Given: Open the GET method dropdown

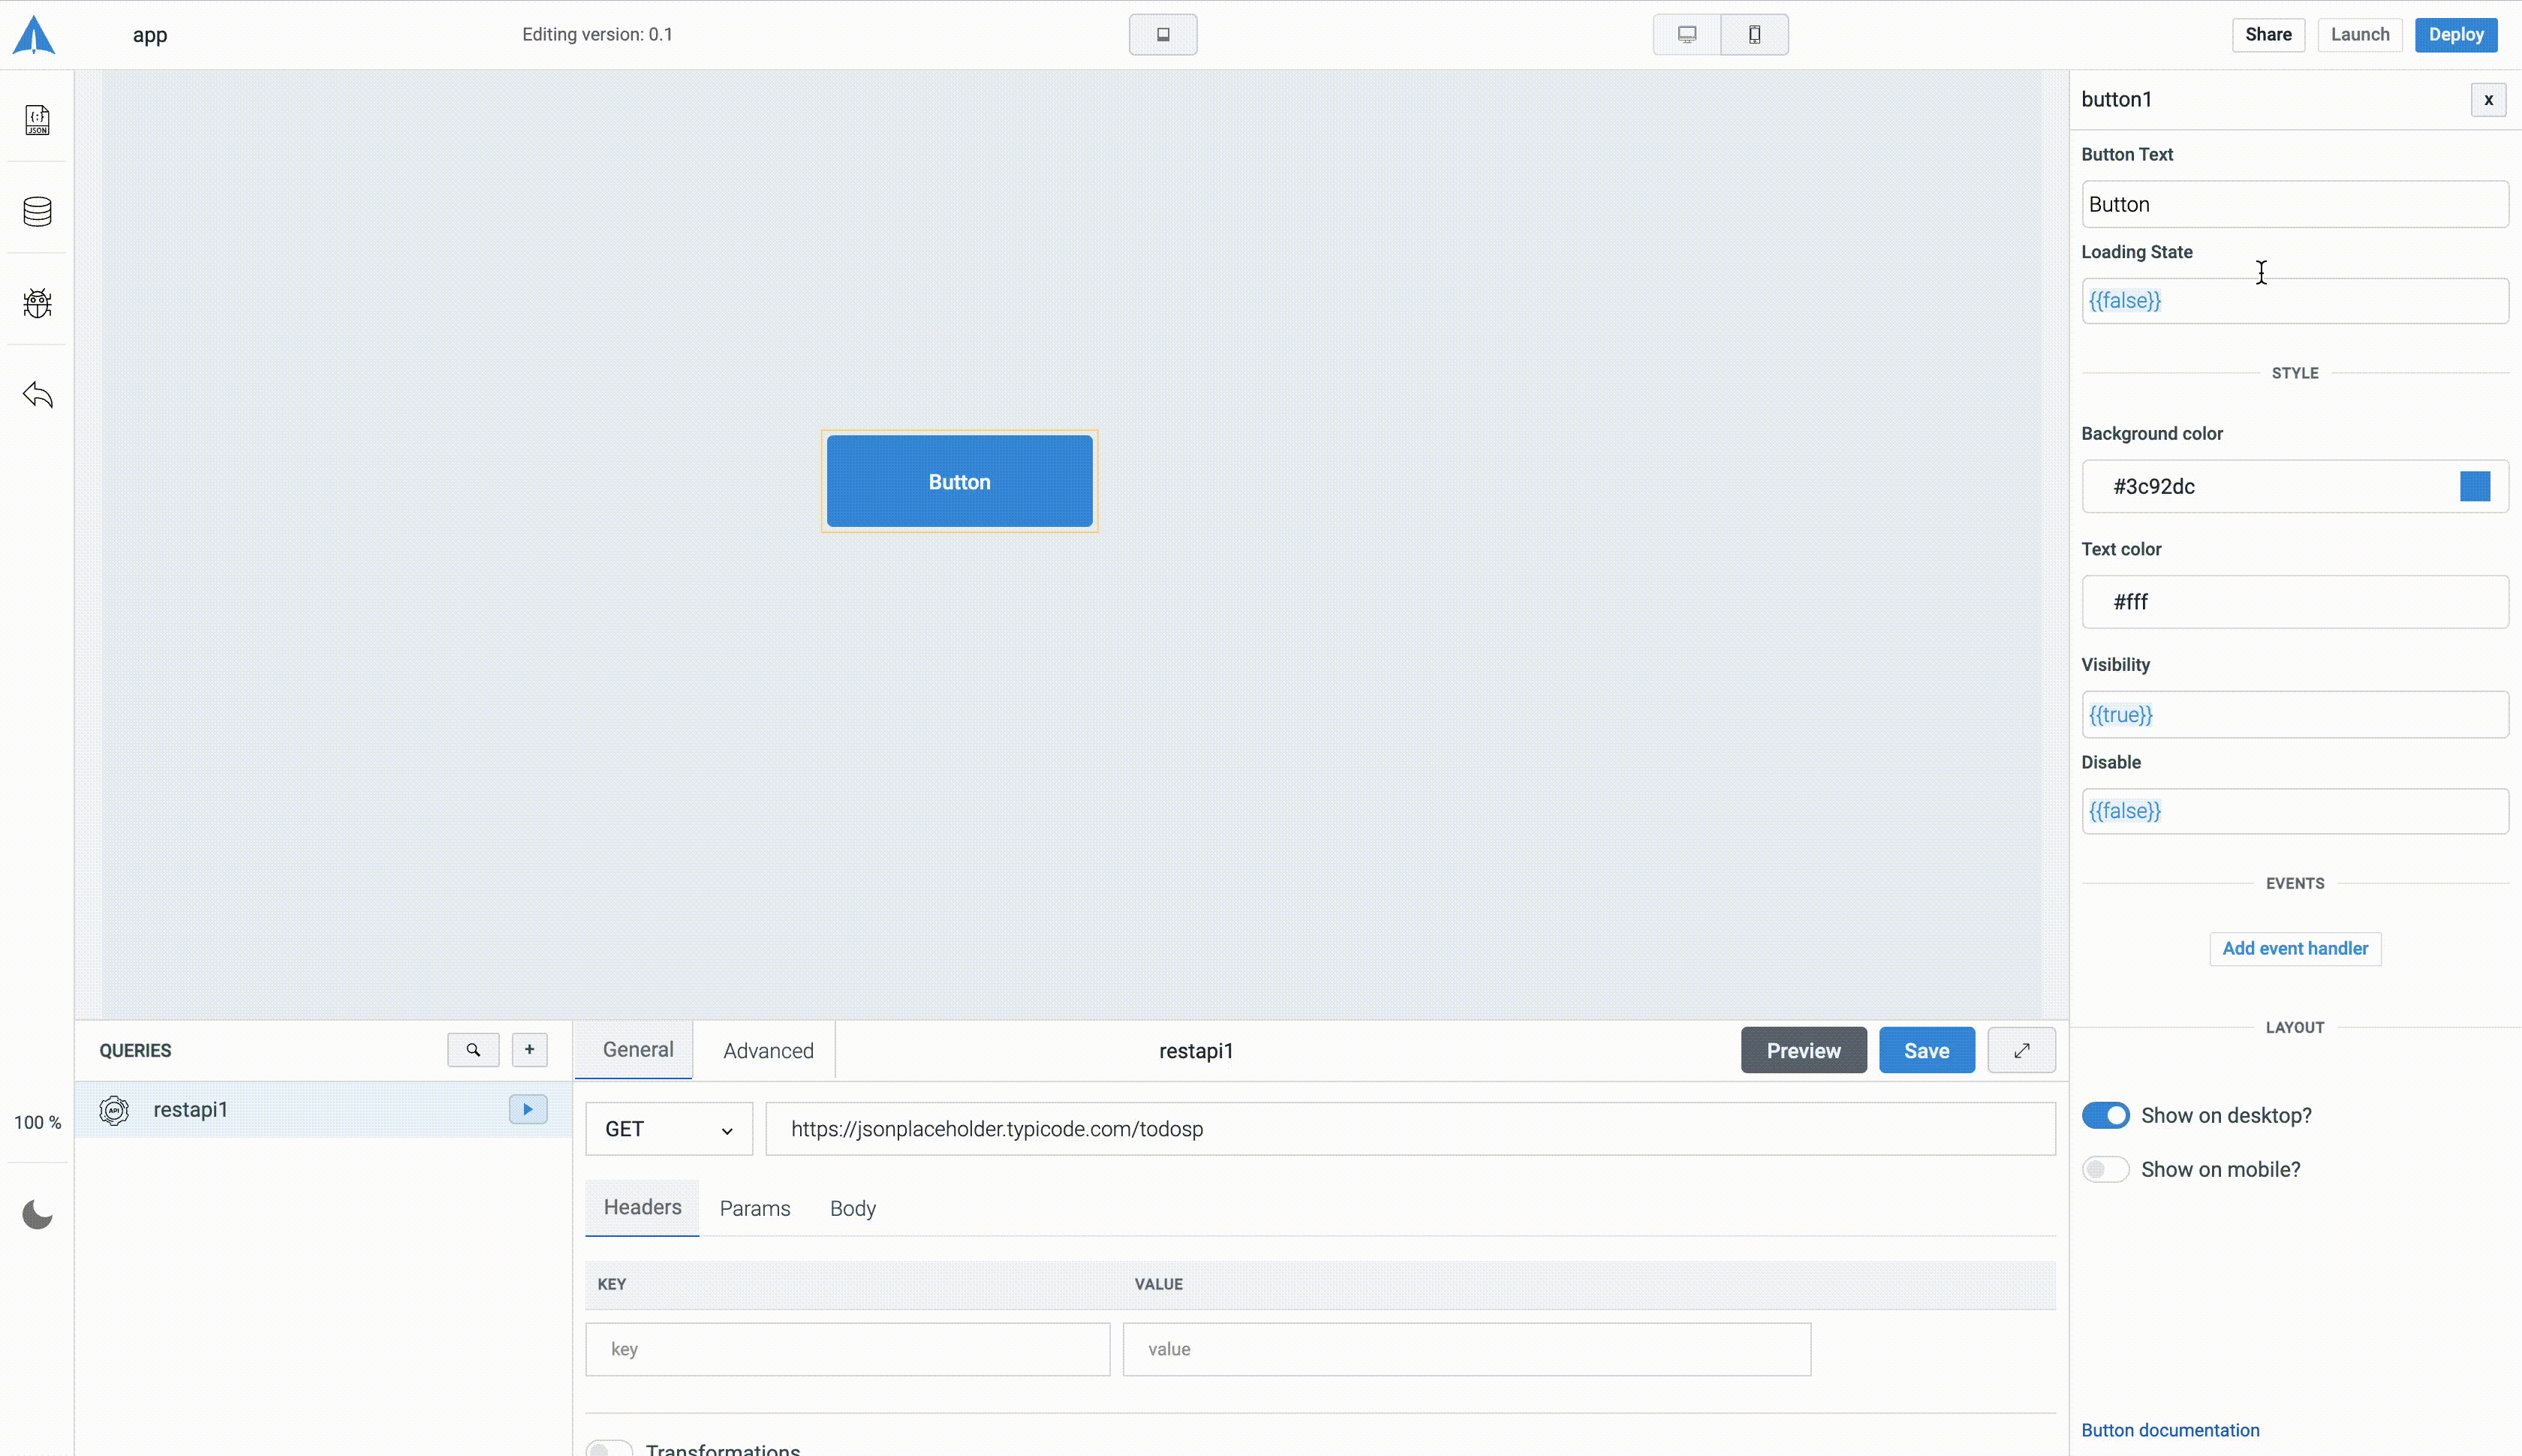Looking at the screenshot, I should 668,1129.
